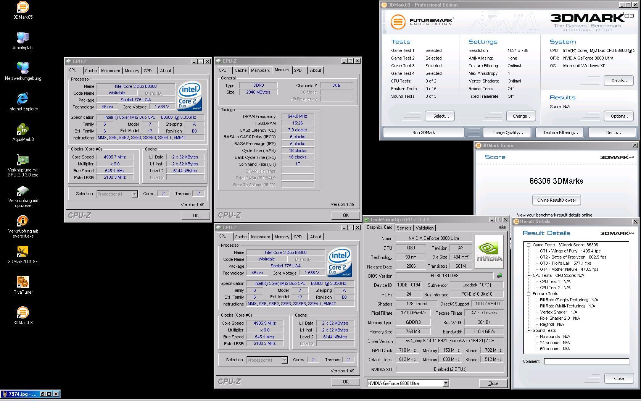641x401 pixels.
Task: Collapse the Game Tests tree node
Action: pyautogui.click(x=529, y=245)
